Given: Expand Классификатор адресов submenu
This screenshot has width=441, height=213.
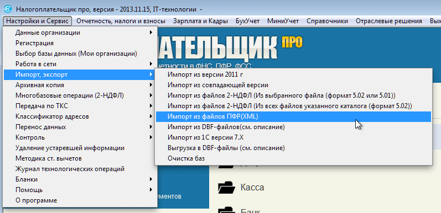Looking at the screenshot, I should pyautogui.click(x=80, y=116).
